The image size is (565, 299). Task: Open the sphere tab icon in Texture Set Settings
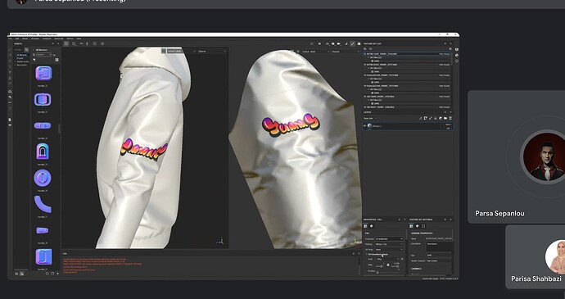pyautogui.click(x=418, y=226)
